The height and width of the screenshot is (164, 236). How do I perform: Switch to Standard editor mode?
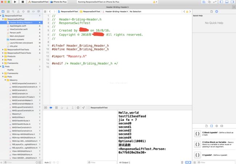coord(204,2)
